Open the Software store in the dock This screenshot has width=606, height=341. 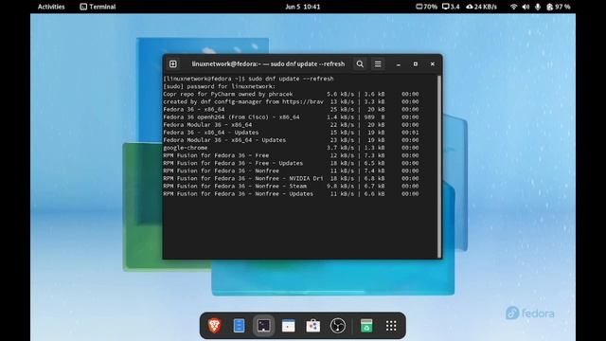point(313,326)
